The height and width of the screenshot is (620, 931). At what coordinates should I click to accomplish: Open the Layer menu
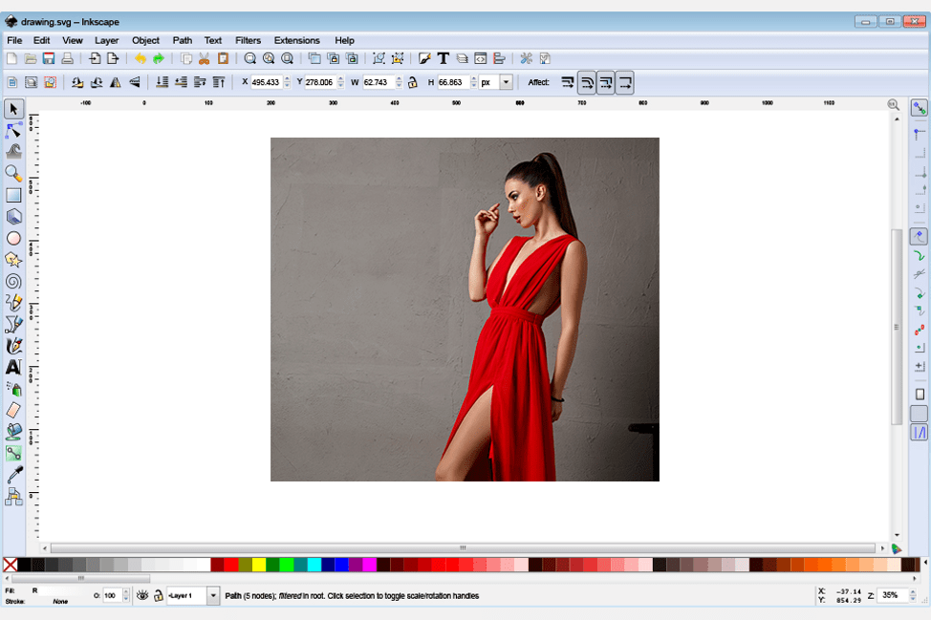pyautogui.click(x=106, y=40)
